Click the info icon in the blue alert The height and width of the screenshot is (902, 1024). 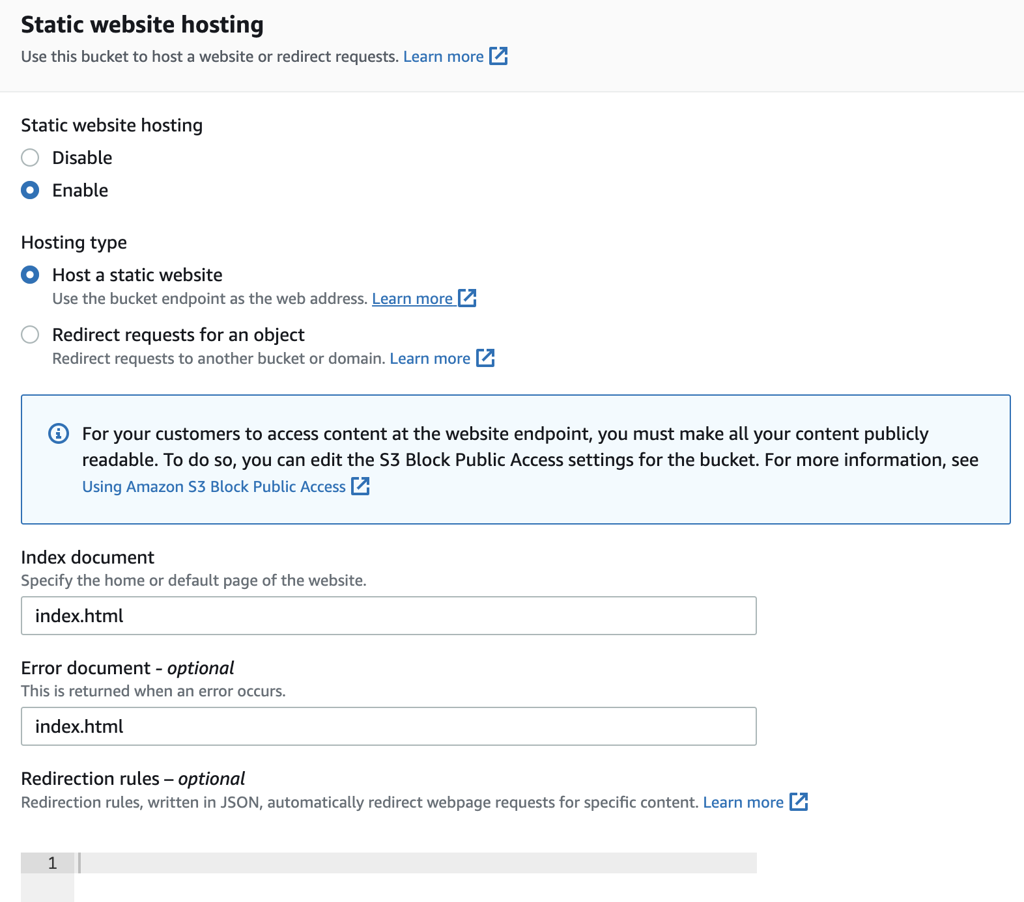coord(59,433)
